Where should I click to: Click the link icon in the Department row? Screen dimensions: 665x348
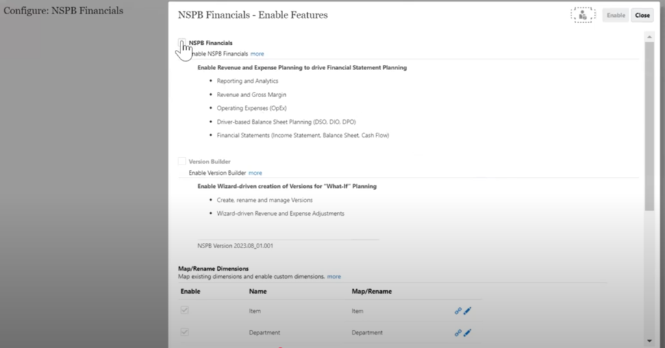[458, 332]
